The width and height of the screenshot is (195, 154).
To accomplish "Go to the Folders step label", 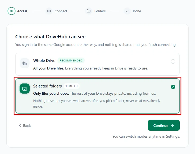I will pos(100,11).
